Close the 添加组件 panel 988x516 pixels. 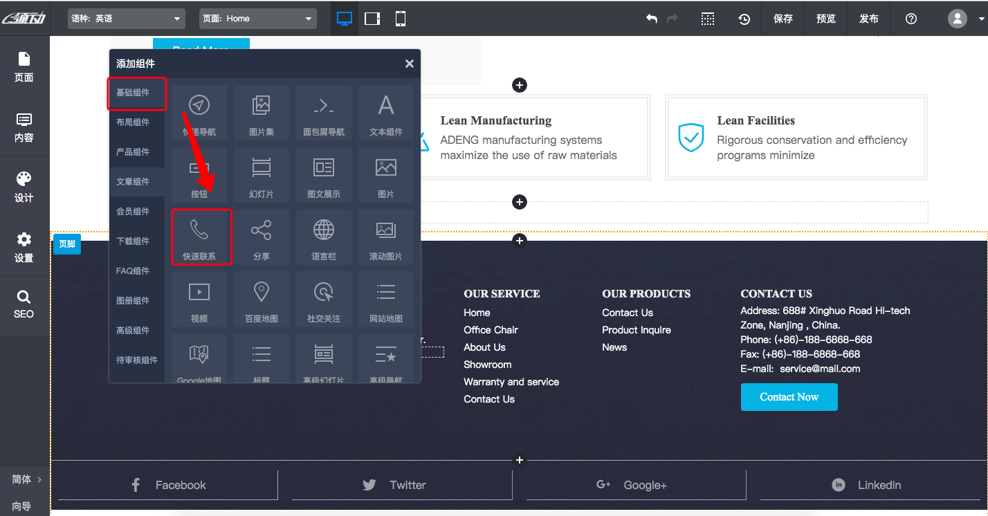point(409,64)
